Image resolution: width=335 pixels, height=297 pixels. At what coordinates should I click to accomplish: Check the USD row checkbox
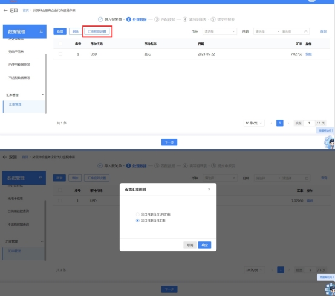pyautogui.click(x=60, y=54)
